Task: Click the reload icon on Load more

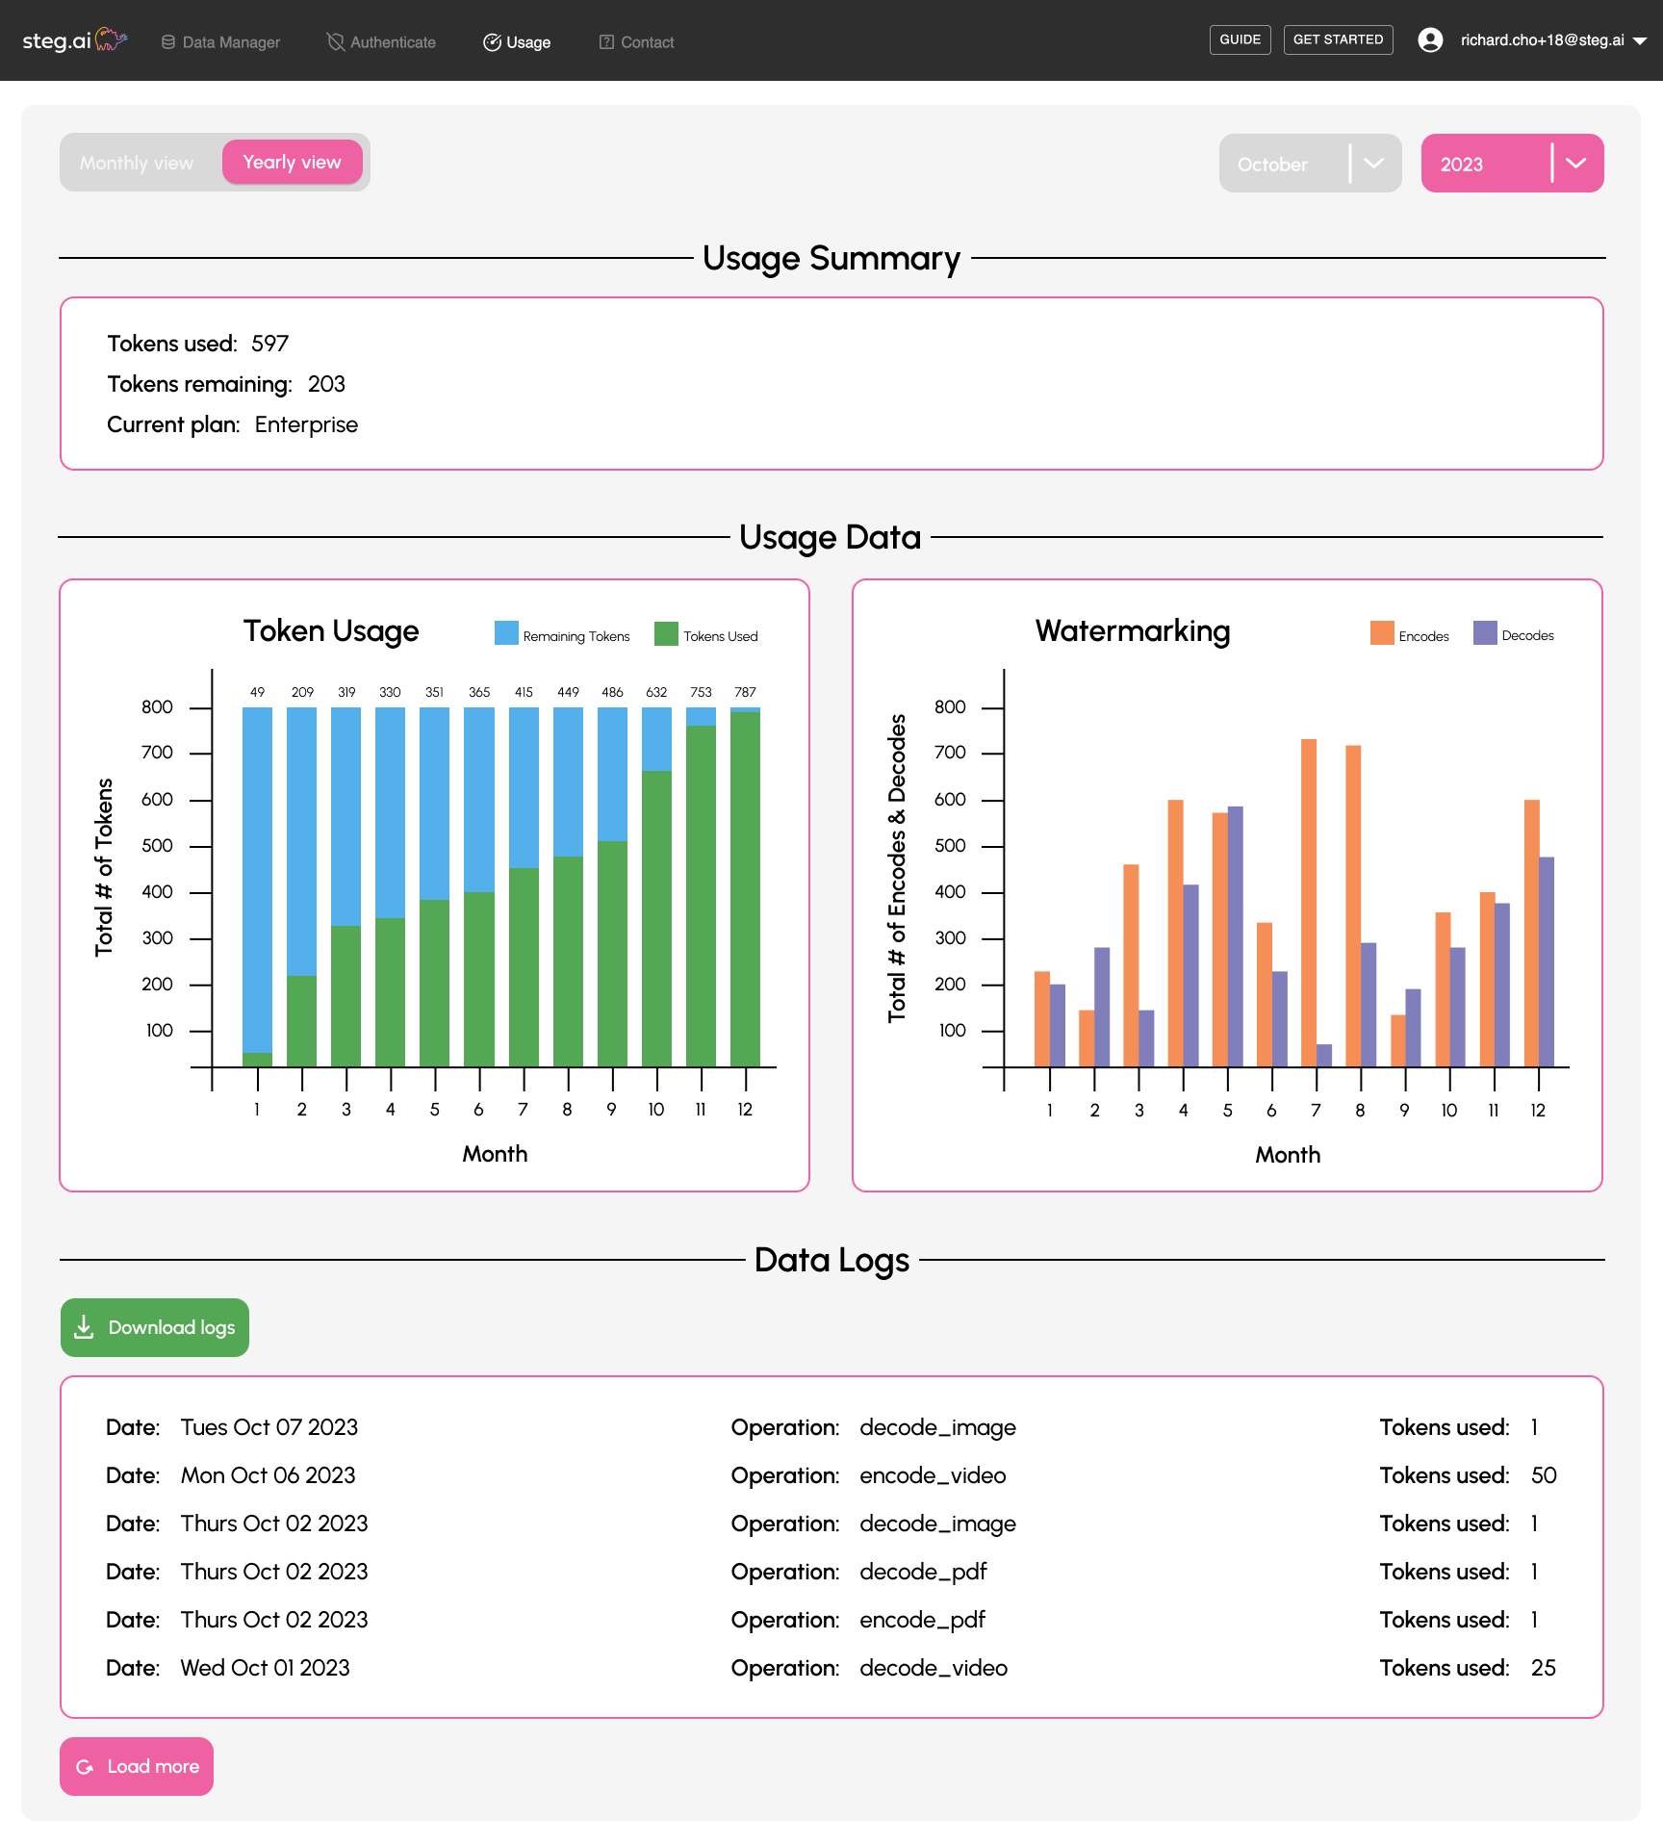Action: click(x=85, y=1767)
